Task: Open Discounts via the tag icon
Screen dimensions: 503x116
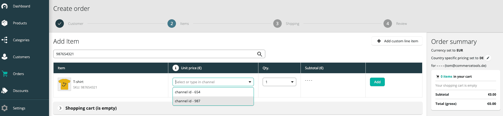Action: [x=5, y=91]
